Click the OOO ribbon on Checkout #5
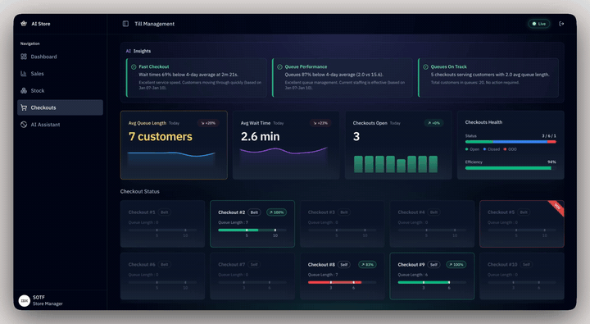590x324 pixels. 557,208
